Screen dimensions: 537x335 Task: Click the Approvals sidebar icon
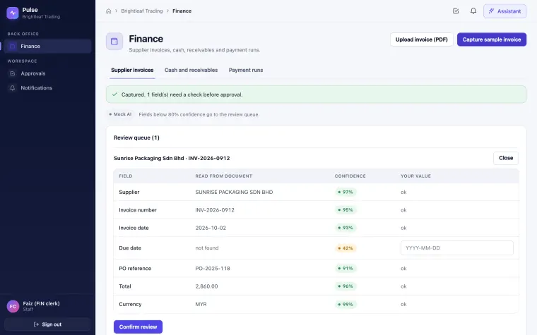click(13, 73)
